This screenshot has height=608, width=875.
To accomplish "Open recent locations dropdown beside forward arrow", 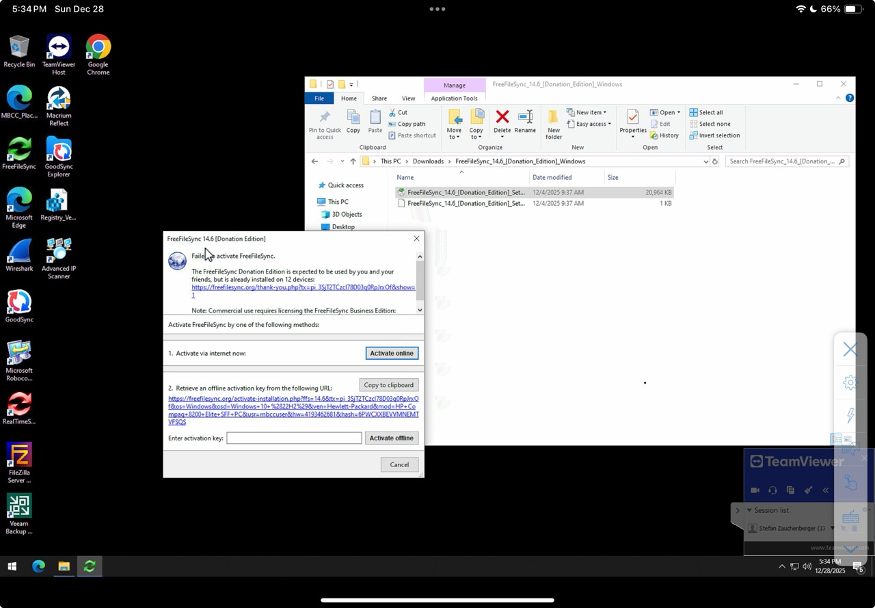I will 342,161.
